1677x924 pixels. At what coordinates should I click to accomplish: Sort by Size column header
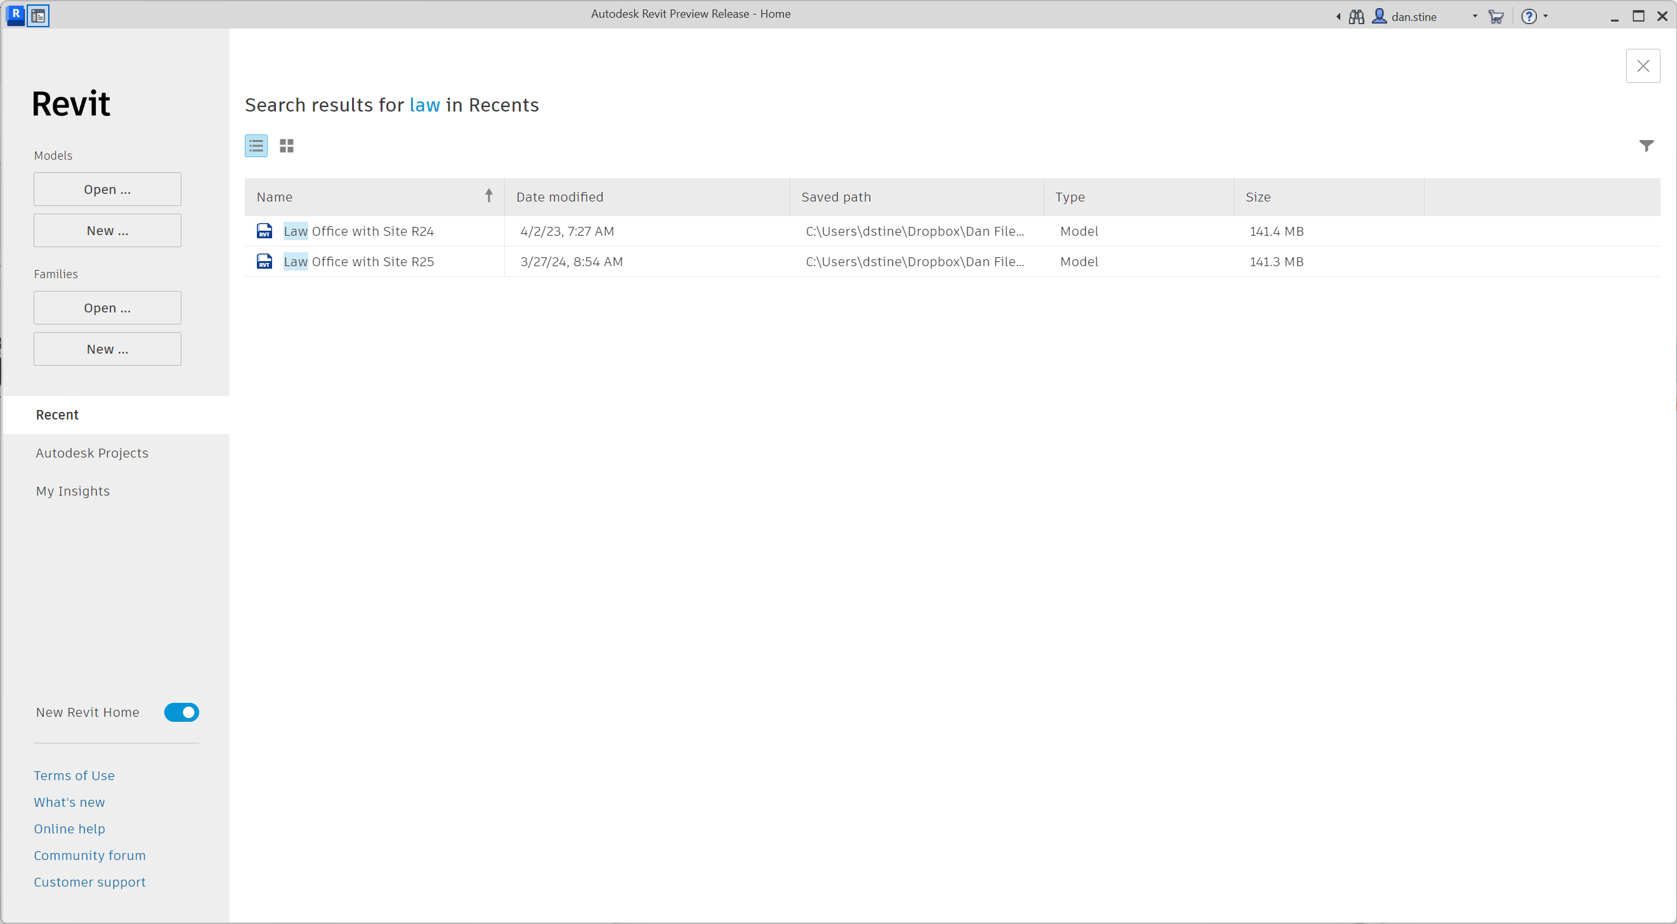coord(1329,197)
